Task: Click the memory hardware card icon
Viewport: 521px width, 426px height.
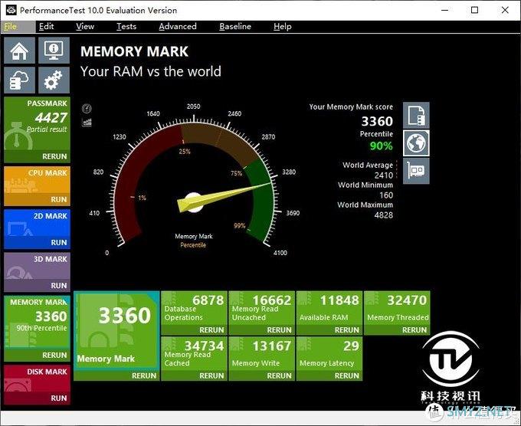Action: click(x=416, y=171)
